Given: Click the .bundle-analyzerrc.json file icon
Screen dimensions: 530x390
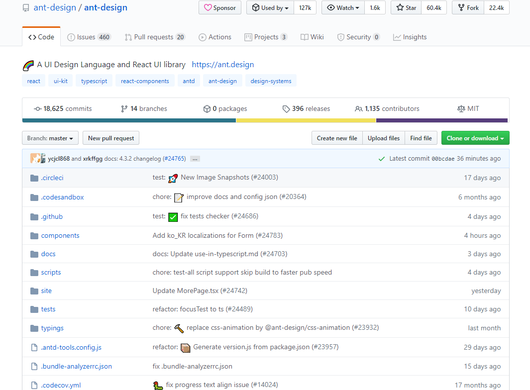Looking at the screenshot, I should [34, 366].
